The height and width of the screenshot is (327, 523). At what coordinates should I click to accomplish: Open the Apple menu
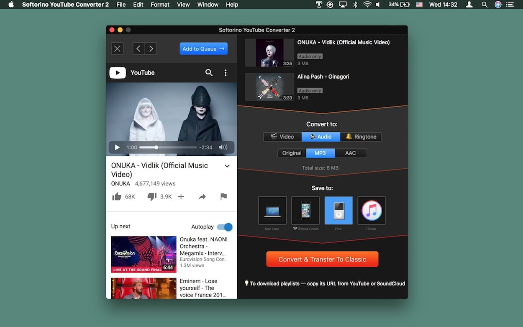[x=11, y=5]
